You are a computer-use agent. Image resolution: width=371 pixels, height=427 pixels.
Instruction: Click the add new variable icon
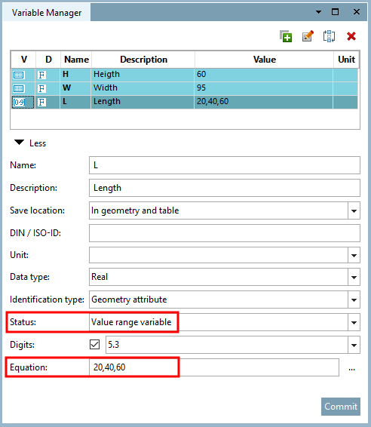[286, 36]
